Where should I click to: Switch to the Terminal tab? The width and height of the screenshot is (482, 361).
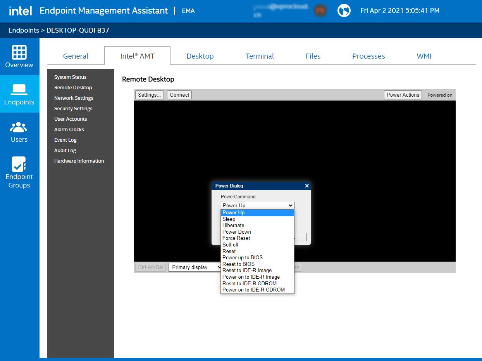[x=260, y=56]
